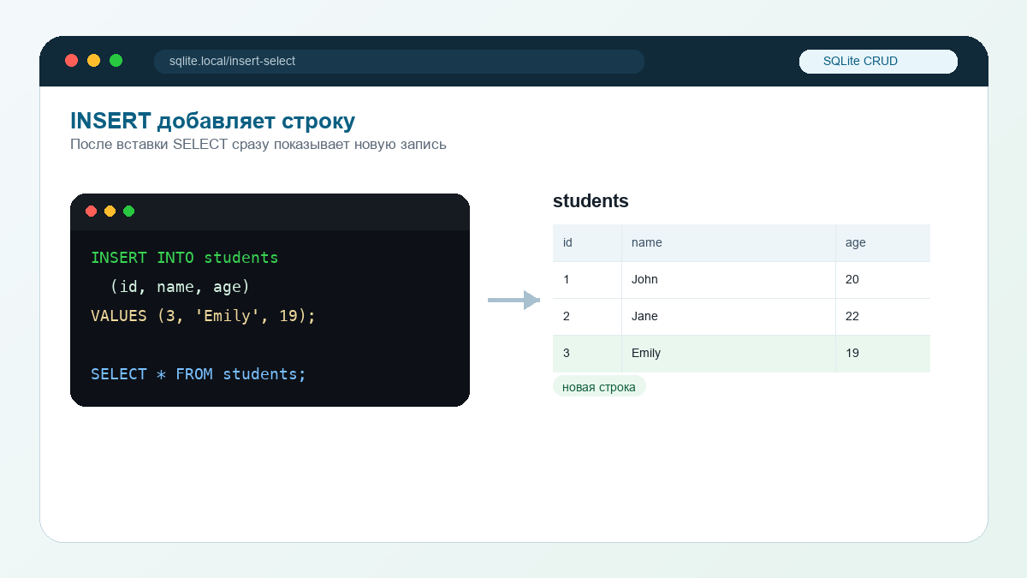Click subtitle "После вставки SELECT сразу показывает новую запись"
Screen dimensions: 1027x578
(258, 145)
